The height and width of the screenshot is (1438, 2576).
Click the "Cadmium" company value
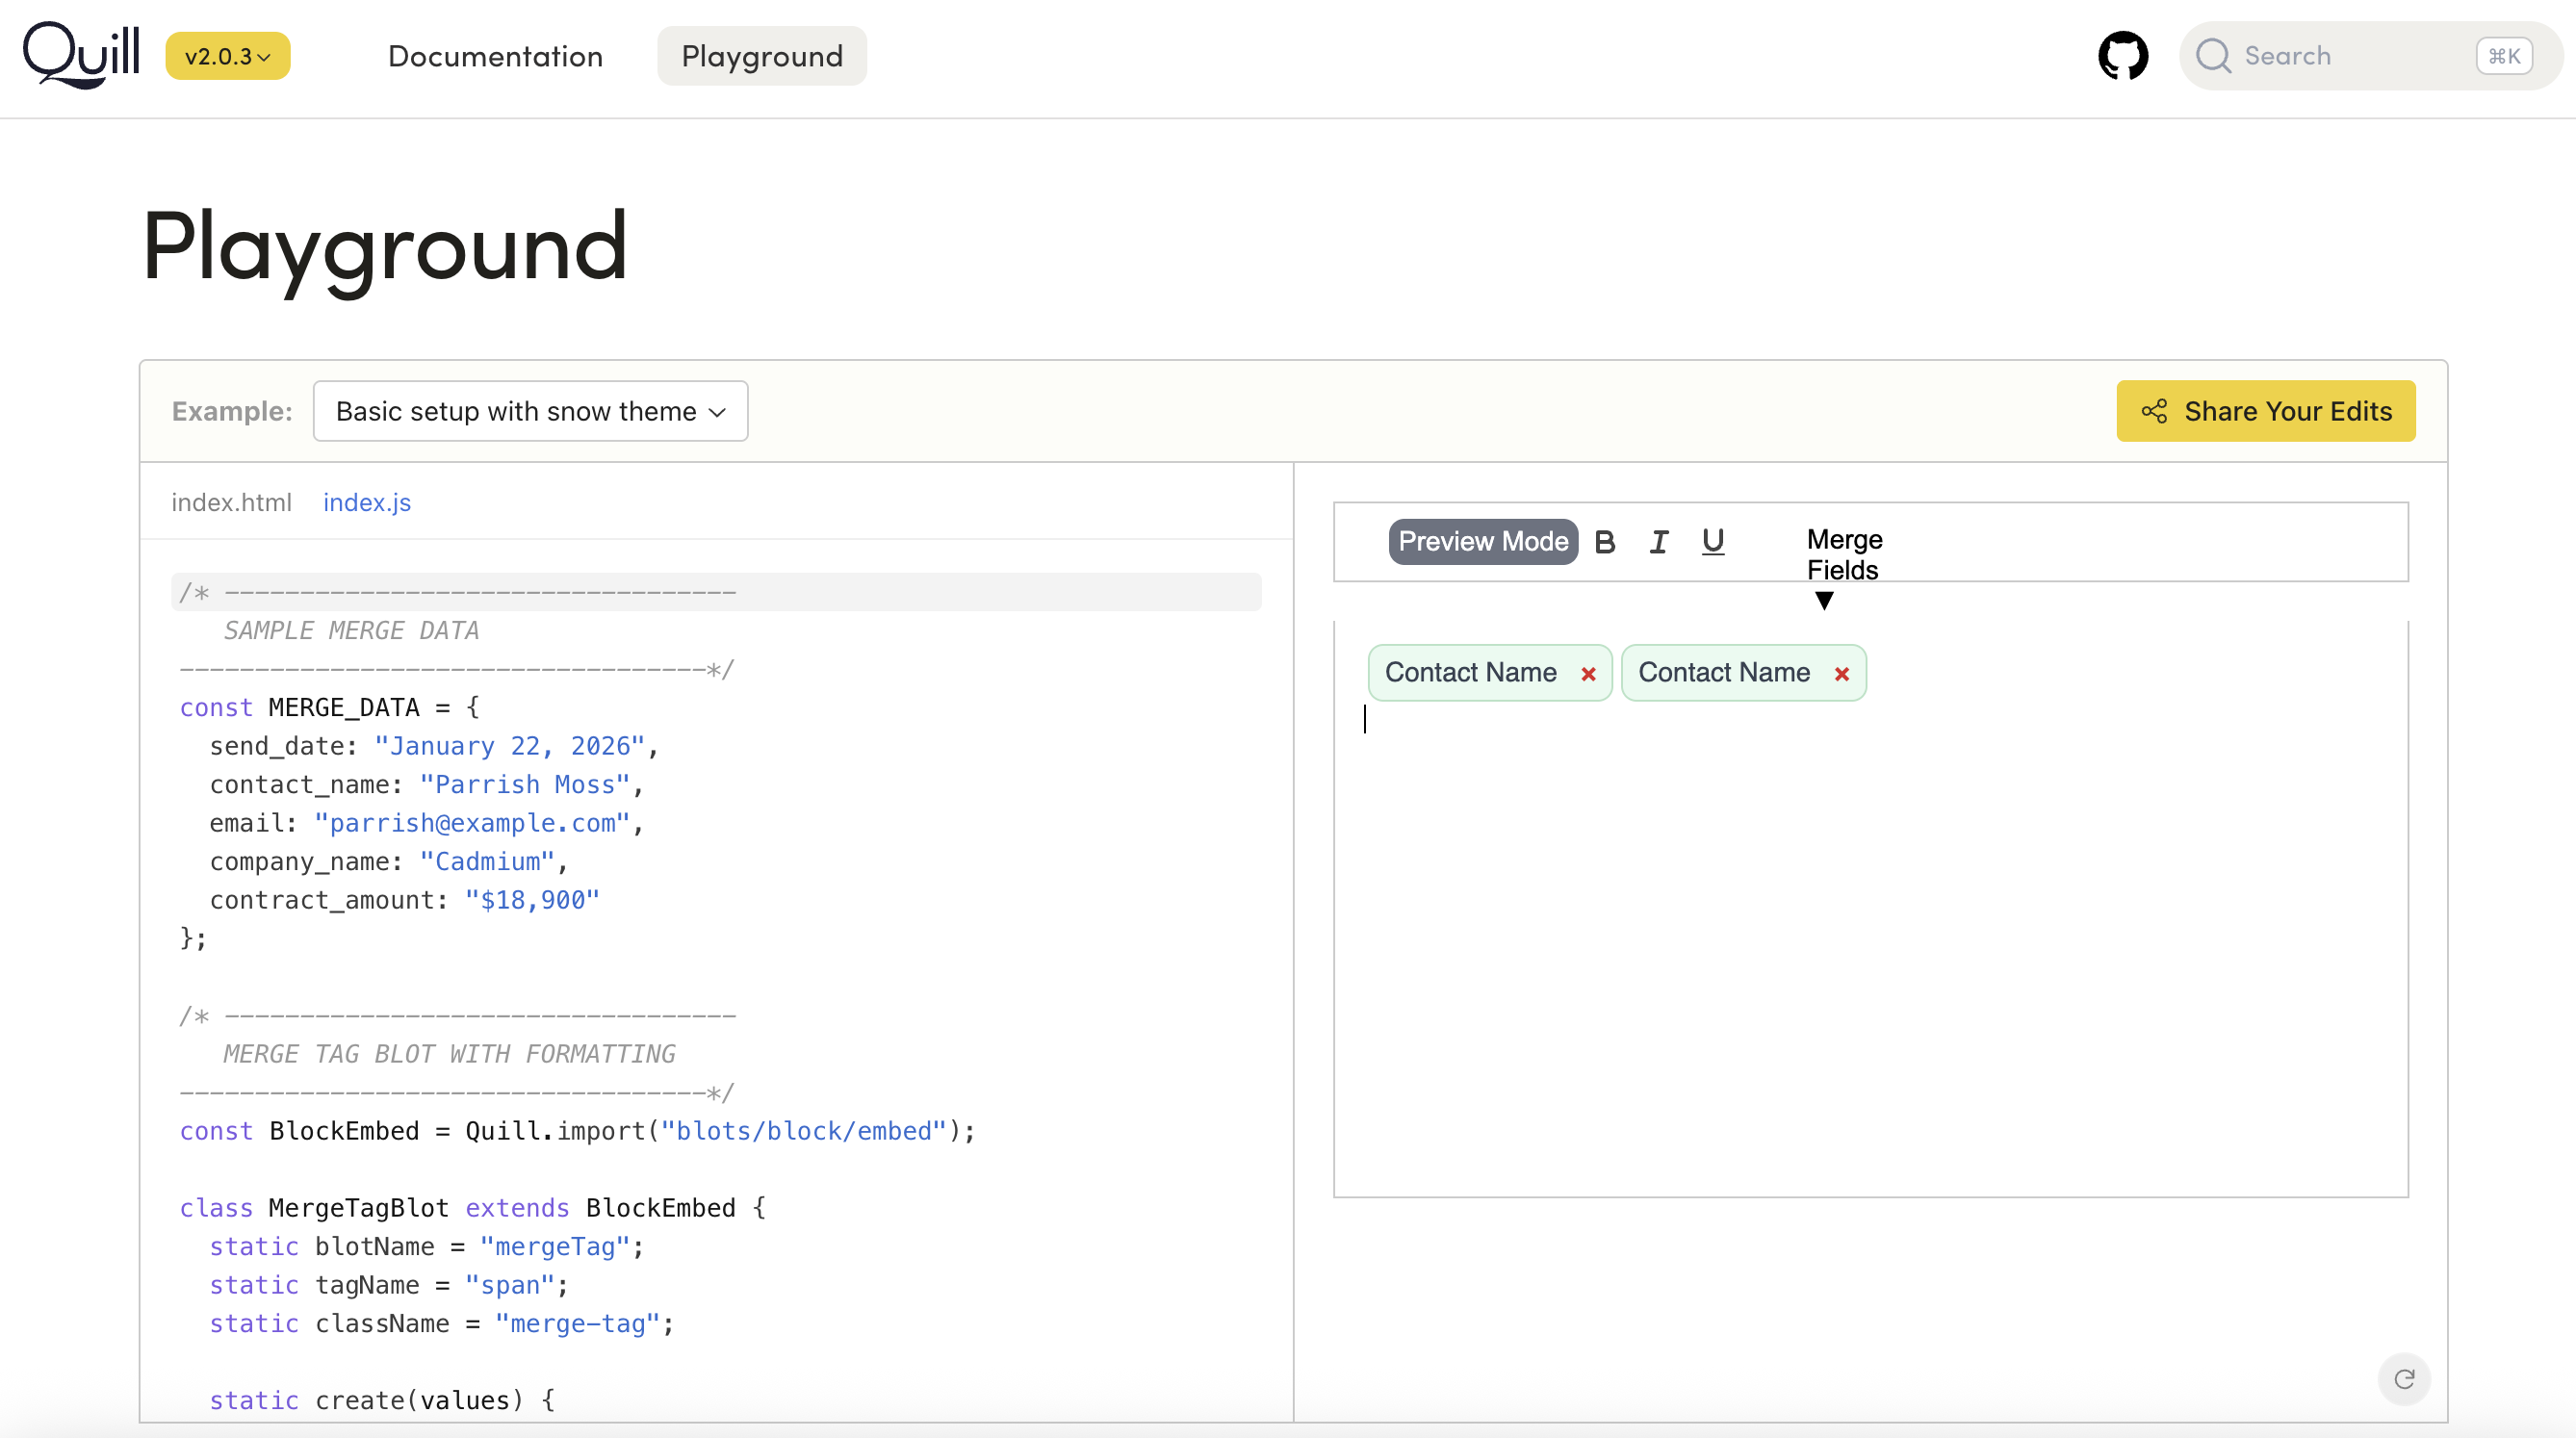click(486, 861)
